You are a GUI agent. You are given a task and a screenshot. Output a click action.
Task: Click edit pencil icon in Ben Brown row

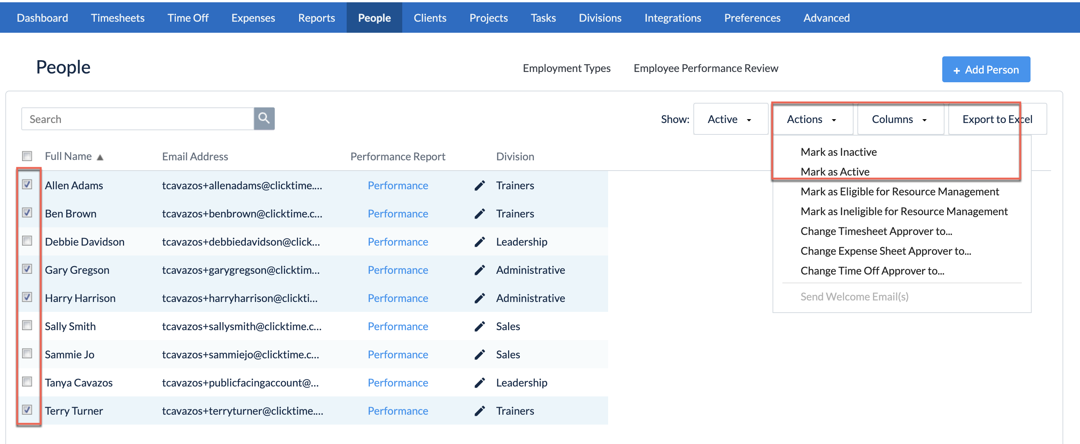pyautogui.click(x=479, y=214)
